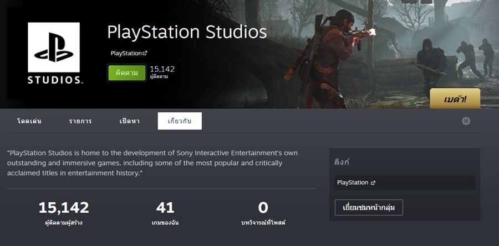Open PlayStation link in the ลิงก์ panel
Screen dimensions: 499x246
click(x=353, y=183)
